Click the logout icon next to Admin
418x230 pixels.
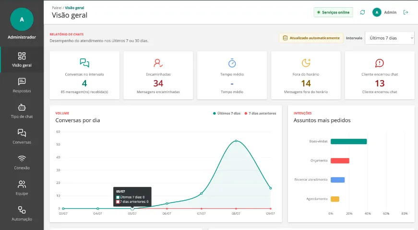click(x=406, y=12)
